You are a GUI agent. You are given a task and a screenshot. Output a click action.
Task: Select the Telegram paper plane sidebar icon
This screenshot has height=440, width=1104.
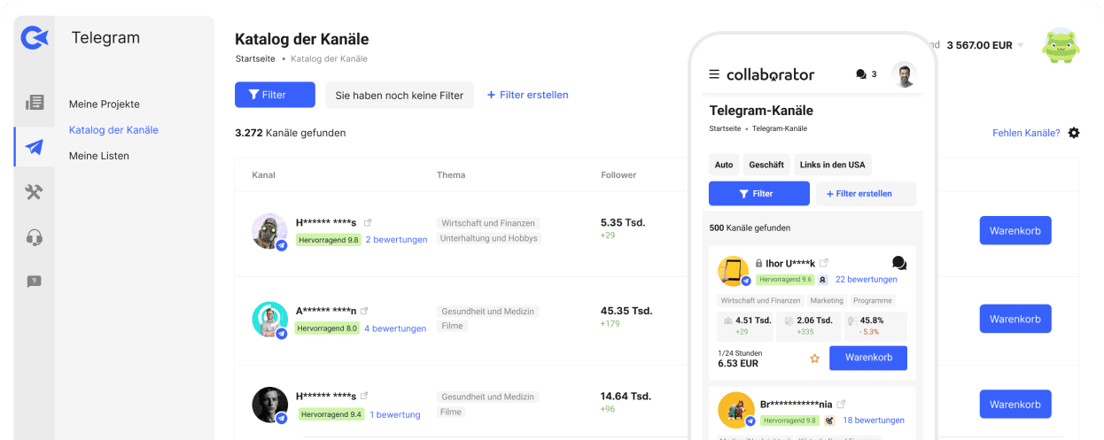coord(35,147)
